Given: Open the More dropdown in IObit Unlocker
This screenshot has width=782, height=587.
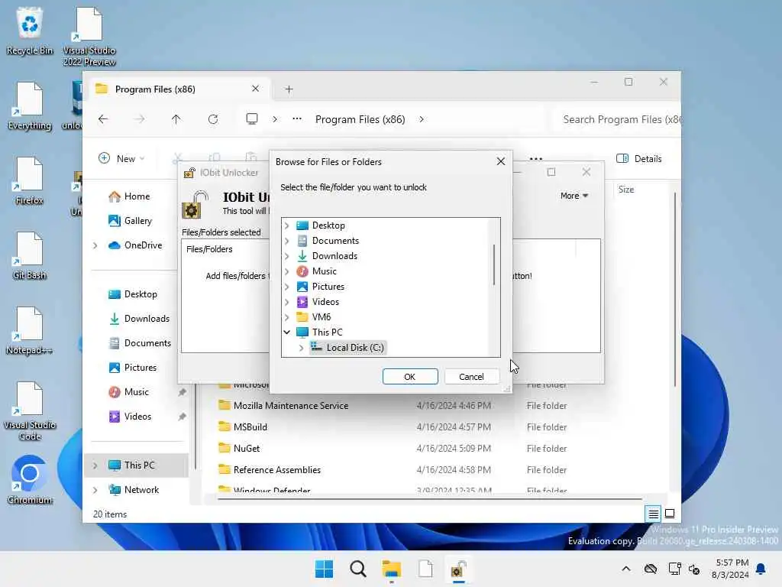Looking at the screenshot, I should pos(574,196).
